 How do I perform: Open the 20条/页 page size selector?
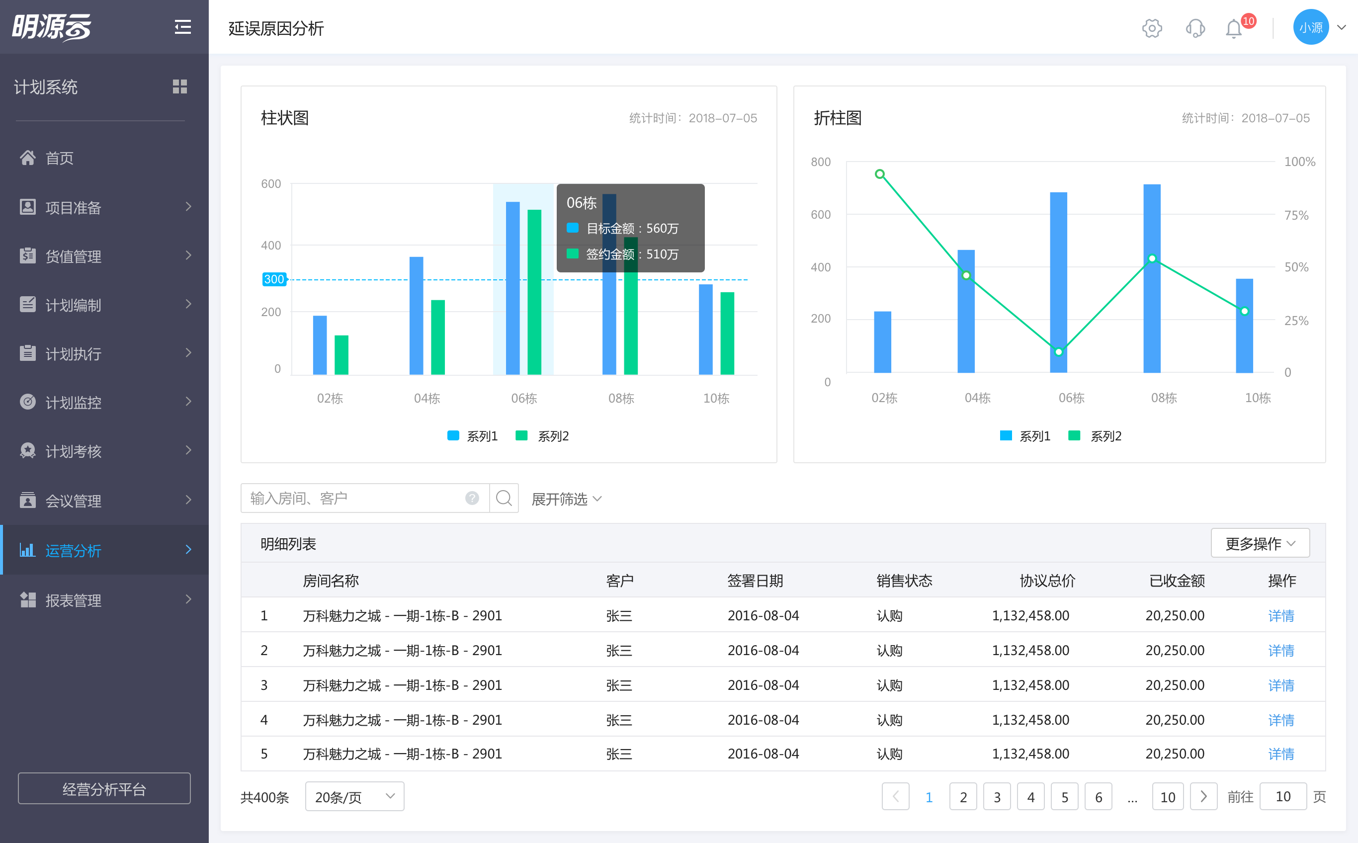[x=354, y=797]
